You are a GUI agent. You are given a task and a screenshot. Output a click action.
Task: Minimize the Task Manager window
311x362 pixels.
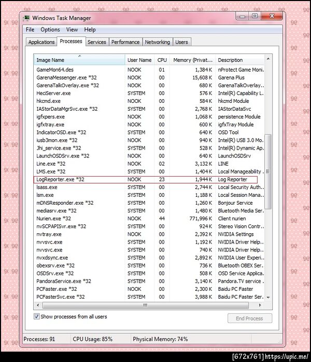coord(242,16)
